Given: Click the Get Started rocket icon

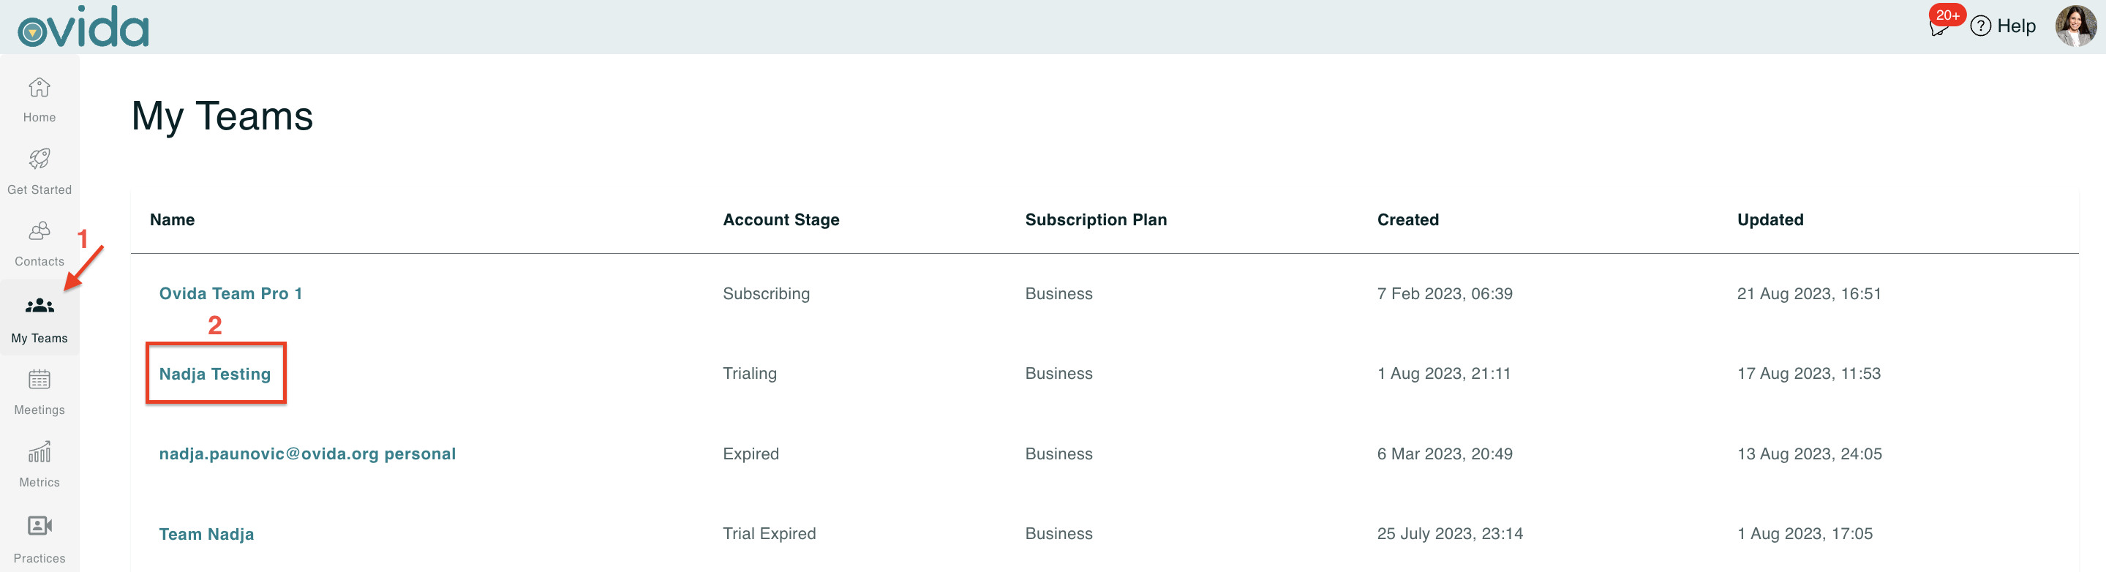Looking at the screenshot, I should pos(40,159).
